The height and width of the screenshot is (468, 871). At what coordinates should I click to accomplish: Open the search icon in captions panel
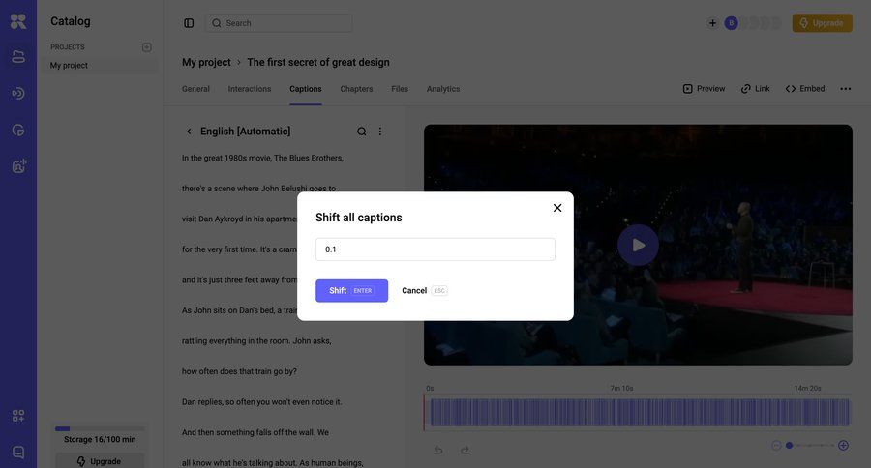click(362, 132)
